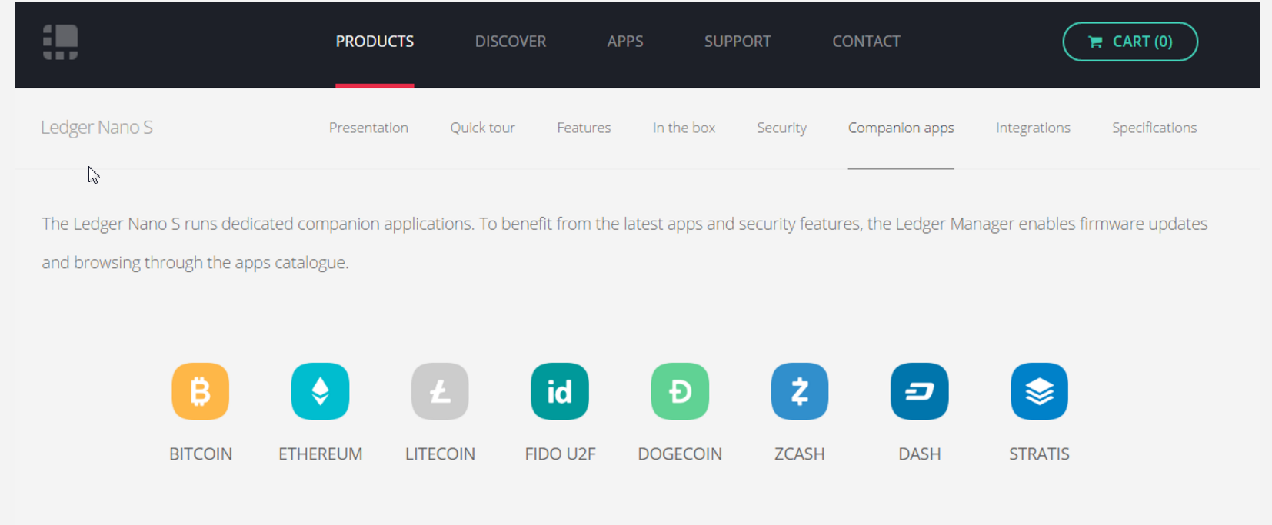Image resolution: width=1272 pixels, height=525 pixels.
Task: Open the shopping Cart (0) button
Action: point(1130,42)
